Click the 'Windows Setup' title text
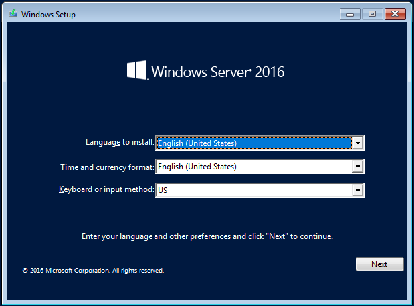The image size is (414, 306). (49, 15)
